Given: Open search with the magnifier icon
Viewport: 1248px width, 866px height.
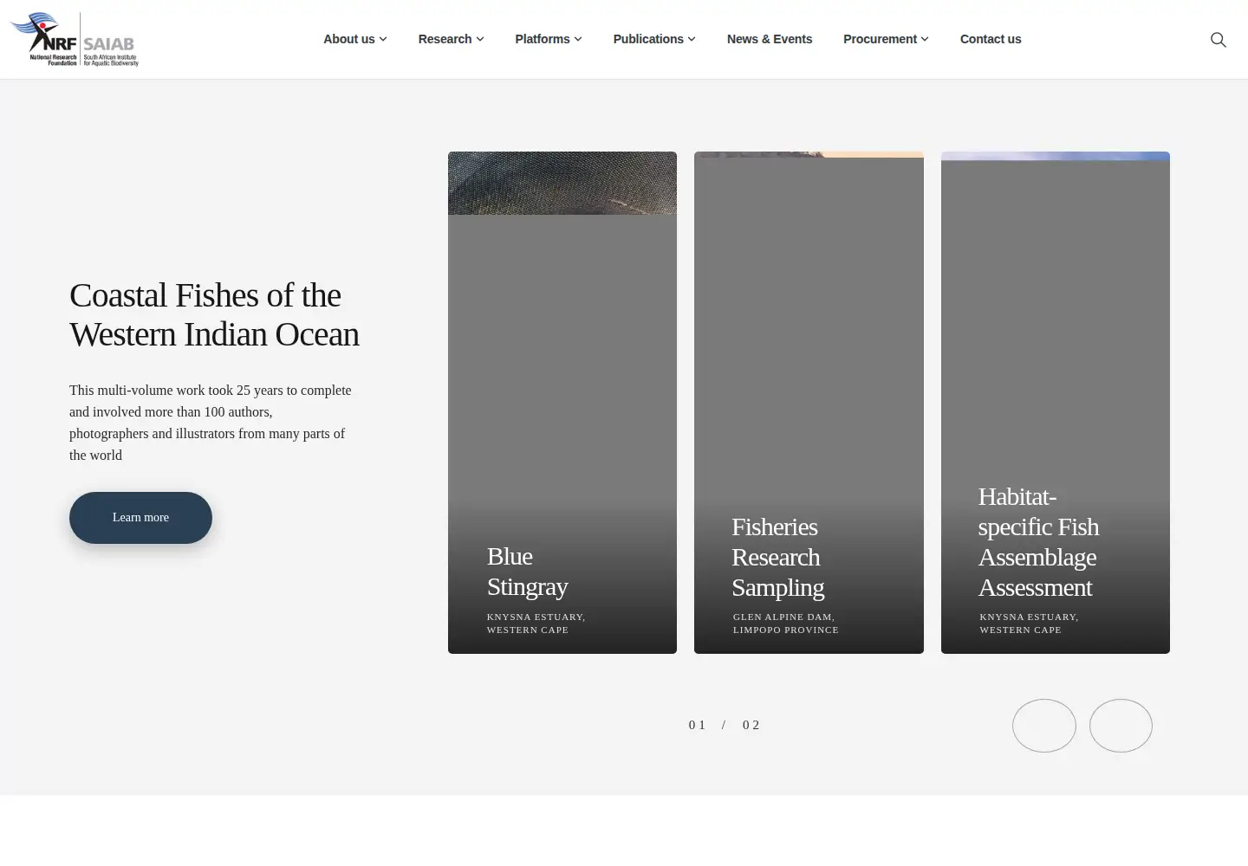Looking at the screenshot, I should pyautogui.click(x=1218, y=40).
